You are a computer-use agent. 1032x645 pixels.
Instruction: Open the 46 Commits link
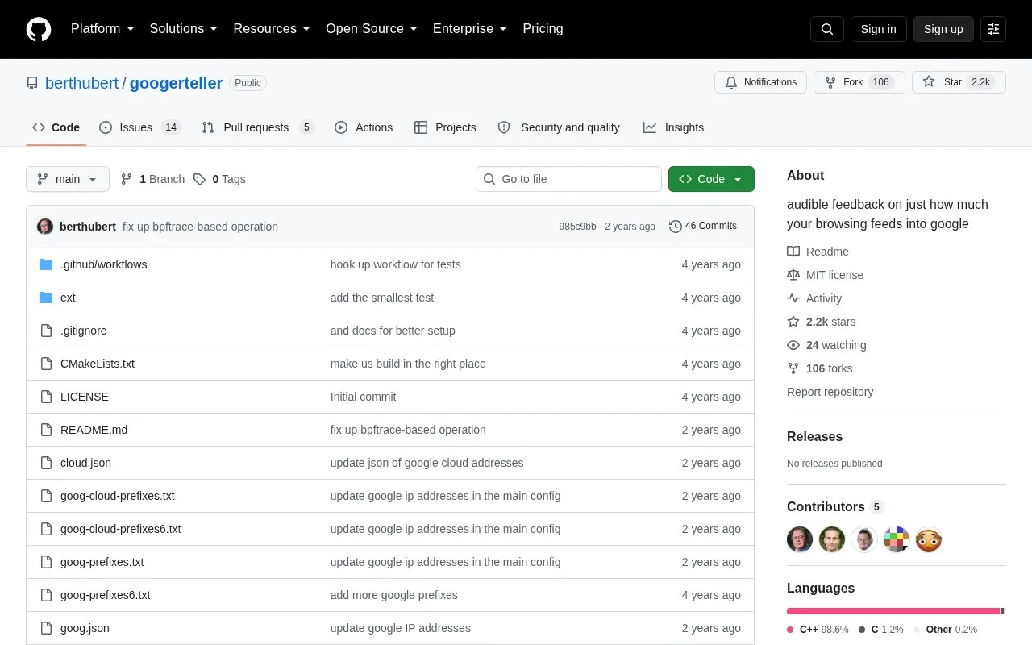pyautogui.click(x=703, y=227)
